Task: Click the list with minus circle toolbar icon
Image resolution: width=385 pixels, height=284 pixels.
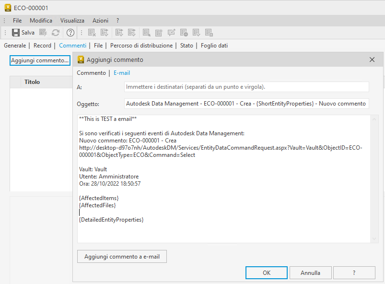Action: (x=184, y=33)
